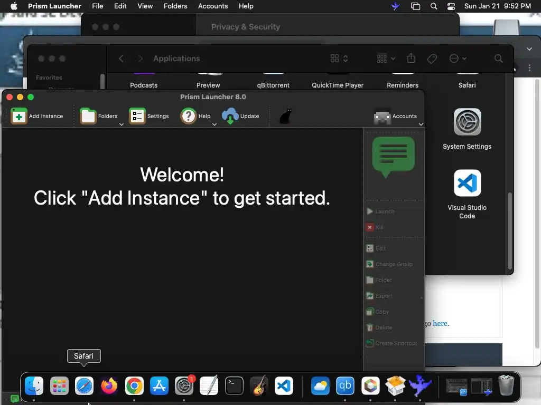Click the Add Instance toolbar button

(37, 116)
